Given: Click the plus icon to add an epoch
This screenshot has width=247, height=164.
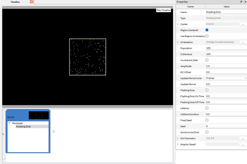Looking at the screenshot, I should [x=53, y=131].
